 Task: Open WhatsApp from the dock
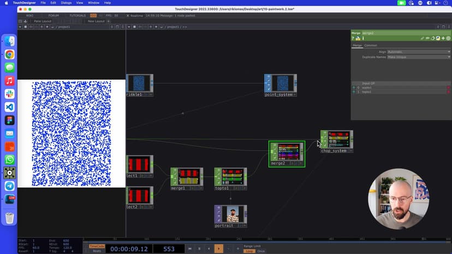click(x=9, y=160)
